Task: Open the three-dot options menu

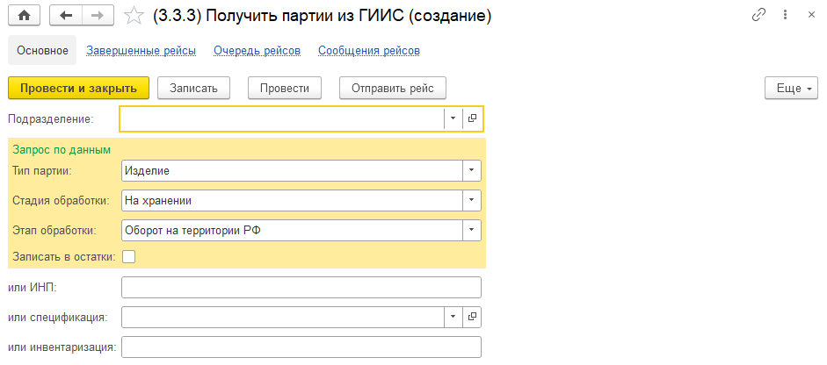Action: (x=786, y=15)
